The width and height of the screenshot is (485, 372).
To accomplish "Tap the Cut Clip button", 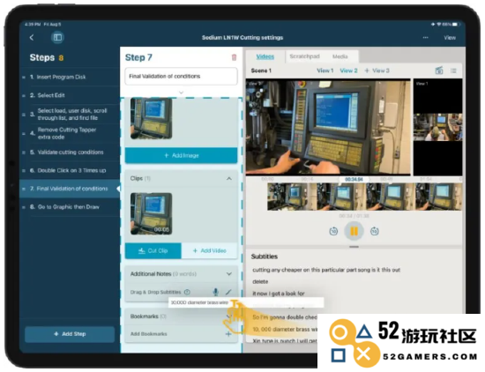I will (x=153, y=250).
